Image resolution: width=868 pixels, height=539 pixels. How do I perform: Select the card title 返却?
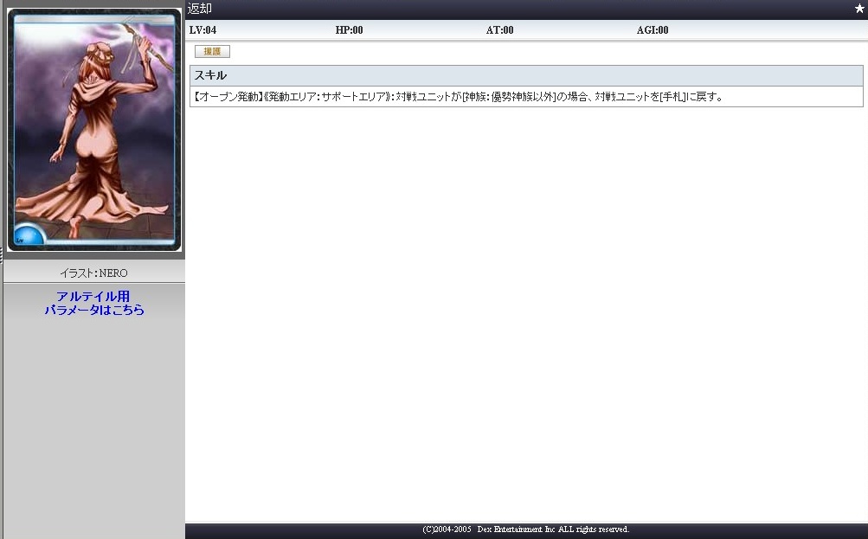[x=199, y=9]
